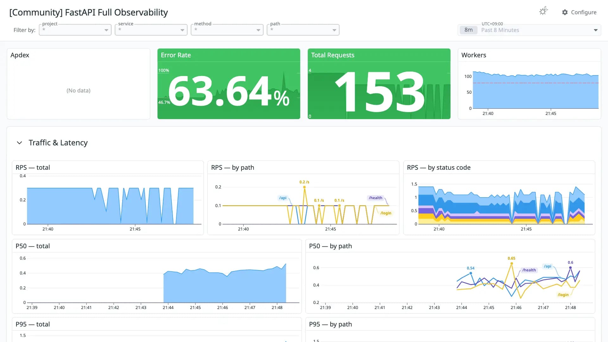Click the /api label in RPS by path
This screenshot has height=342, width=608.
(283, 198)
